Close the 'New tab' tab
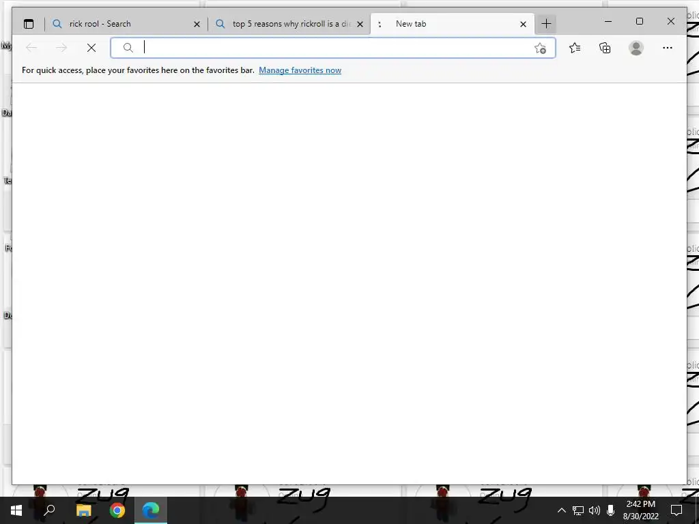The width and height of the screenshot is (699, 524). click(x=524, y=24)
